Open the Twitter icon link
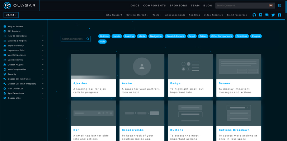The width and height of the screenshot is (287, 141). (273, 15)
